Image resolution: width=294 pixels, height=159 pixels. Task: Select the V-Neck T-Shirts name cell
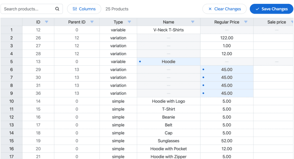coord(169,30)
